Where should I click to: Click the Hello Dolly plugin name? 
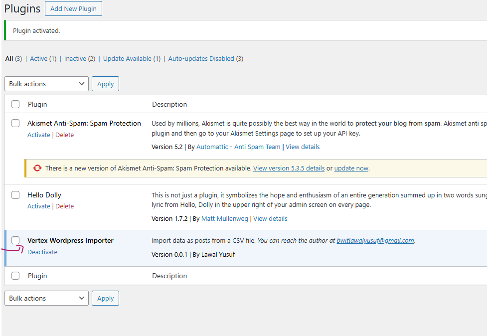click(x=44, y=195)
